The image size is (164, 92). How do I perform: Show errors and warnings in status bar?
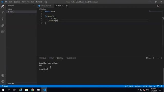(5, 86)
